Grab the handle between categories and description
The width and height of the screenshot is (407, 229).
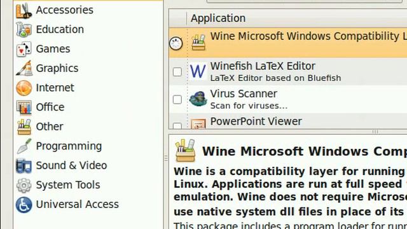(x=166, y=158)
